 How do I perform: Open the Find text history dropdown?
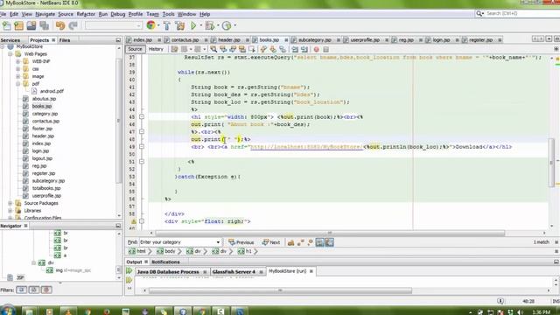[218, 242]
